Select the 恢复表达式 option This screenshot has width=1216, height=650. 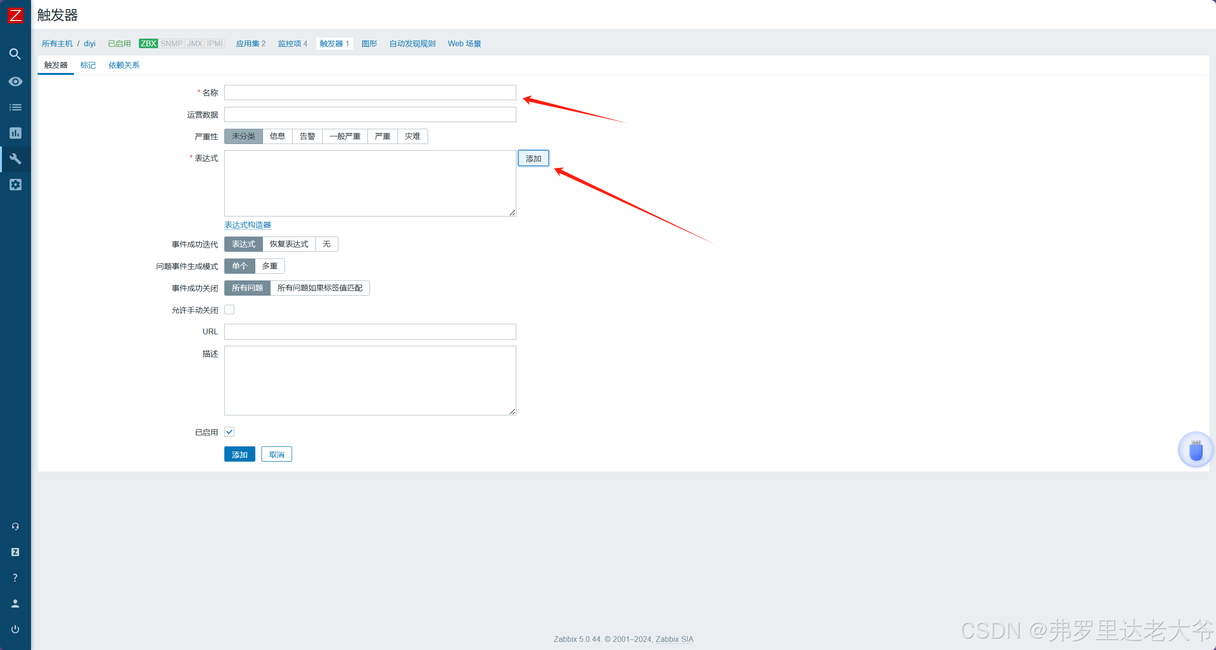289,244
